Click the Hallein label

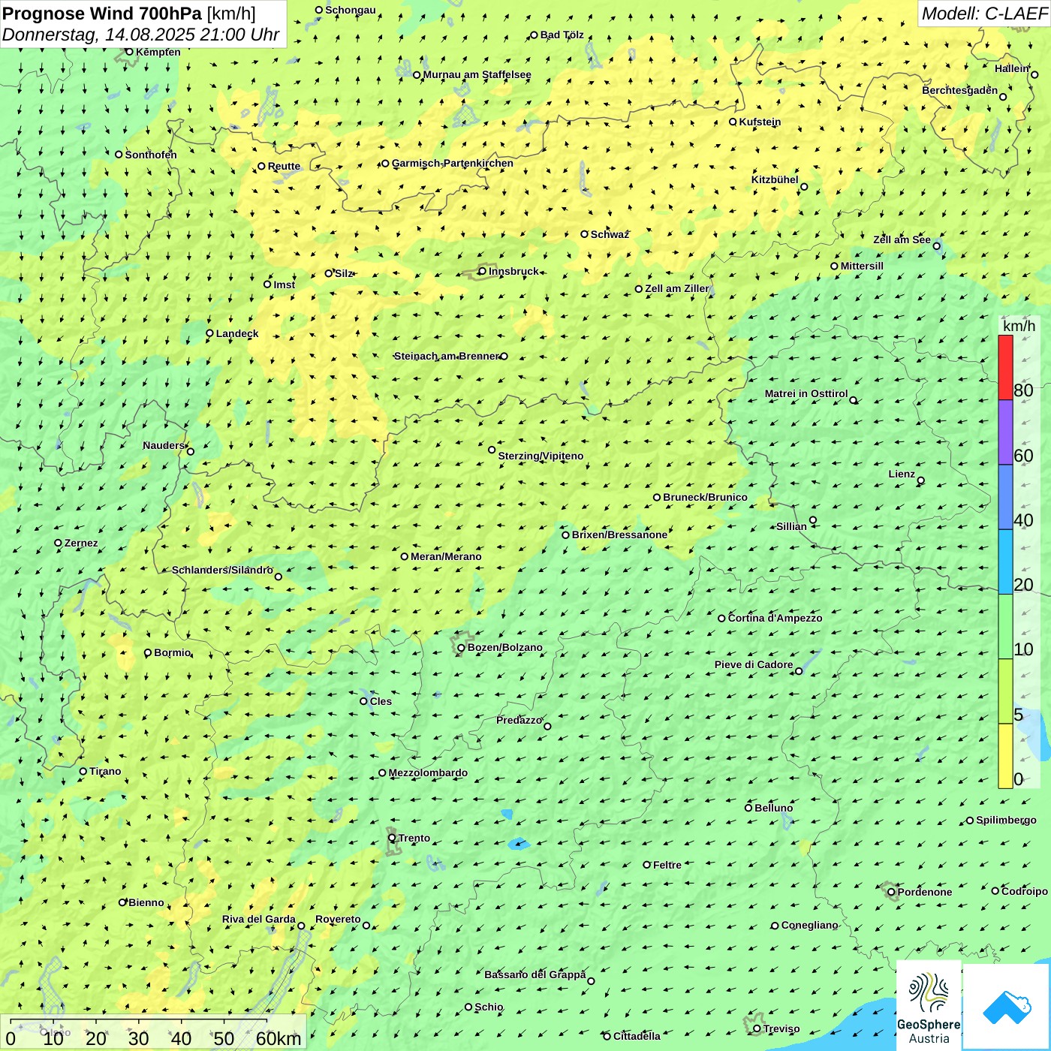(1012, 68)
